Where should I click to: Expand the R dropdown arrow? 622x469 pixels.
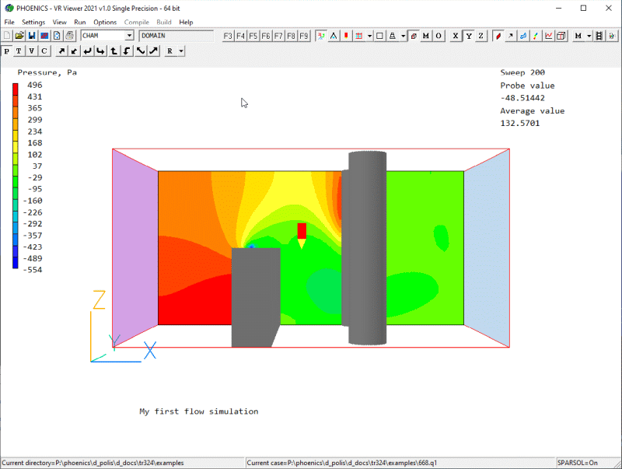click(x=180, y=51)
